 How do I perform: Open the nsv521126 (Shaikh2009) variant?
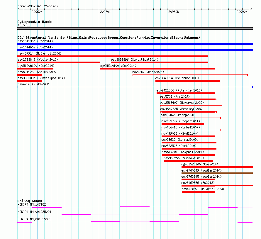click(x=29, y=75)
